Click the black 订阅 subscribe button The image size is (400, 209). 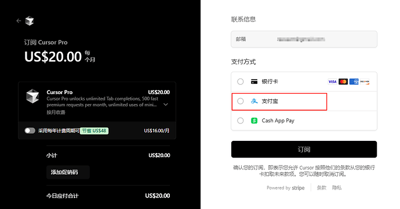coord(304,150)
